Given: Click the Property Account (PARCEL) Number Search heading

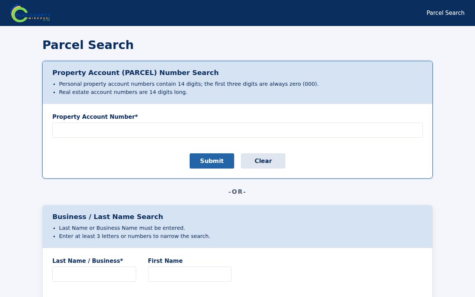Looking at the screenshot, I should (135, 73).
